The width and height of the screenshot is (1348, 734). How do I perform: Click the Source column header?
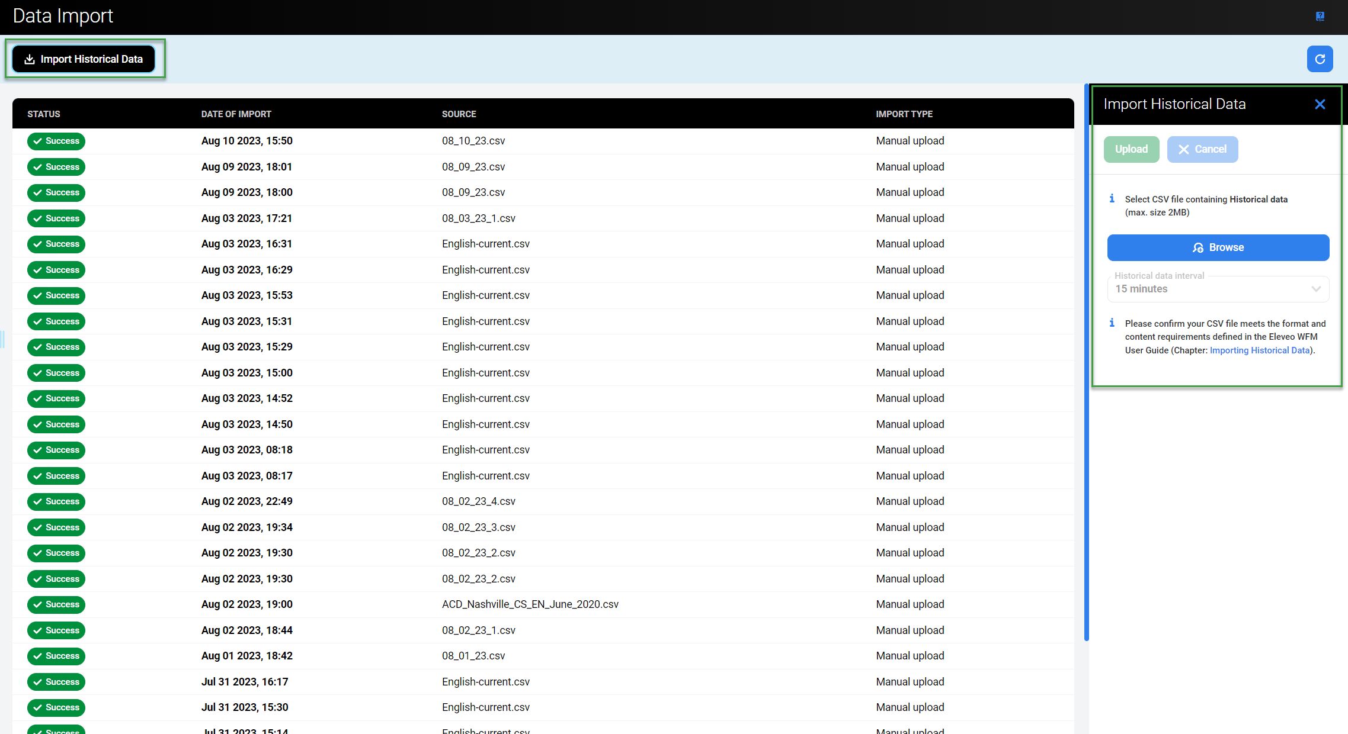pos(459,114)
